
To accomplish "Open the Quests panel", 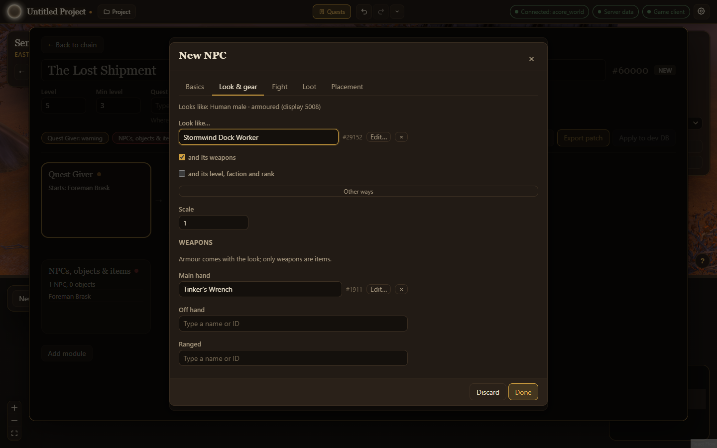I will point(332,11).
